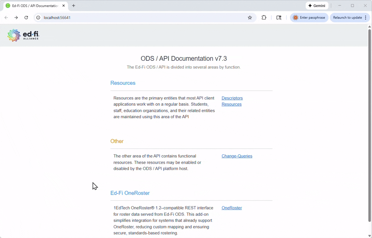Screen dimensions: 372x238
Task: View site information icon in address bar
Action: tap(38, 18)
